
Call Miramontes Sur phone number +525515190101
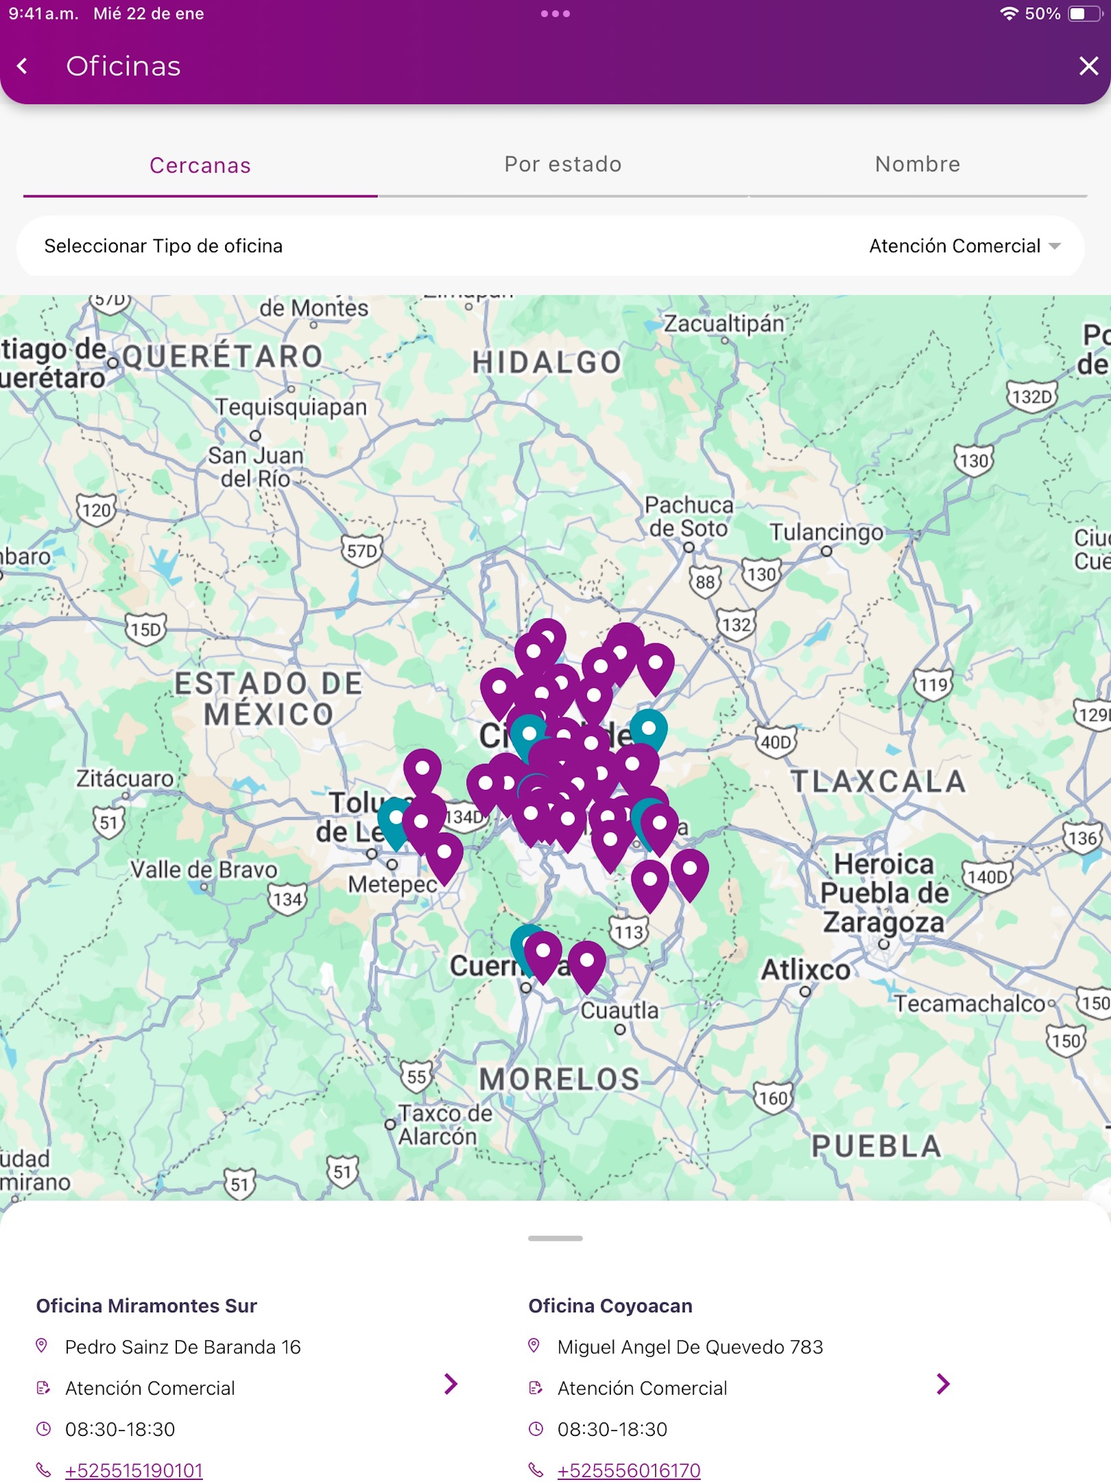(x=134, y=1470)
